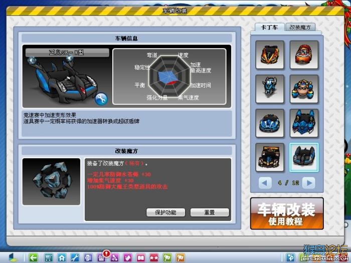This screenshot has width=351, height=263.
Task: Click the 最高速度 label on radar chart
Action: click(x=201, y=71)
